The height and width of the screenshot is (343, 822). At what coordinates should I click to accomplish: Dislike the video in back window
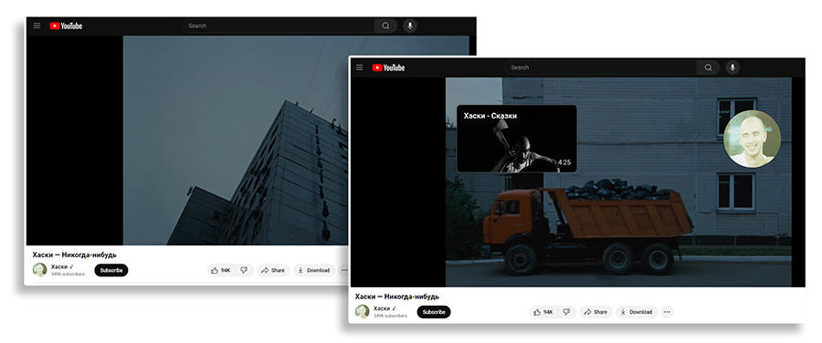(244, 270)
